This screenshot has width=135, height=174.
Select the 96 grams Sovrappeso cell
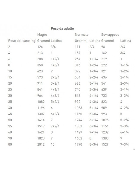tap(103, 47)
